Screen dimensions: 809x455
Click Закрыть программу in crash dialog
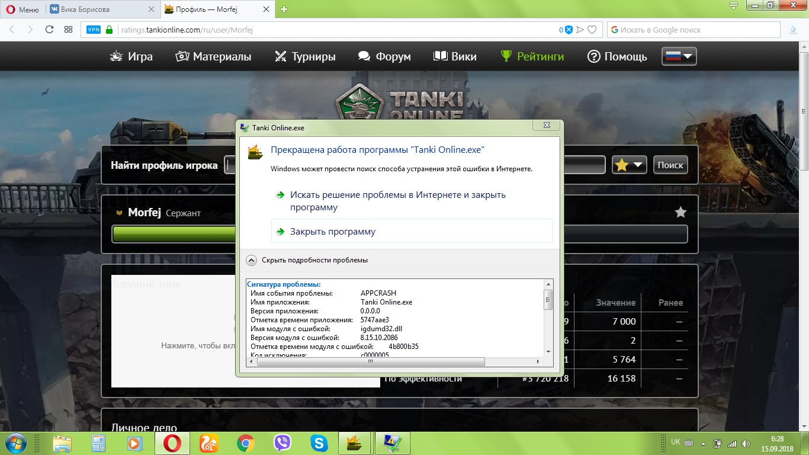pyautogui.click(x=412, y=232)
